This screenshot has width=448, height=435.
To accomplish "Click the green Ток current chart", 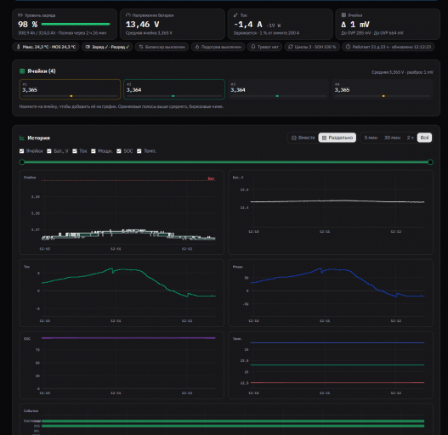I will (x=122, y=293).
